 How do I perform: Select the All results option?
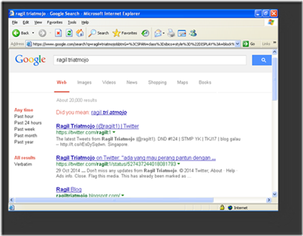pyautogui.click(x=25, y=158)
